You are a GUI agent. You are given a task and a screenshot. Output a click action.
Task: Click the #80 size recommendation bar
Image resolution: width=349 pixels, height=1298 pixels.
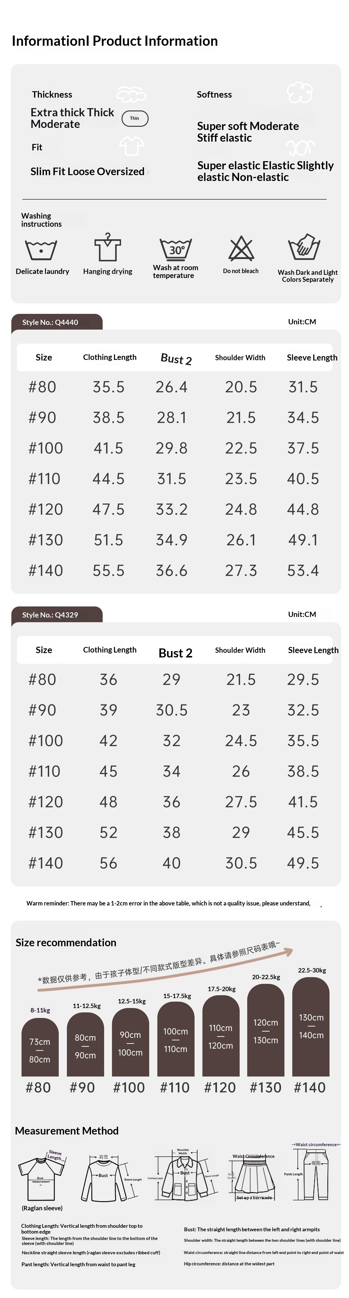point(40,1047)
